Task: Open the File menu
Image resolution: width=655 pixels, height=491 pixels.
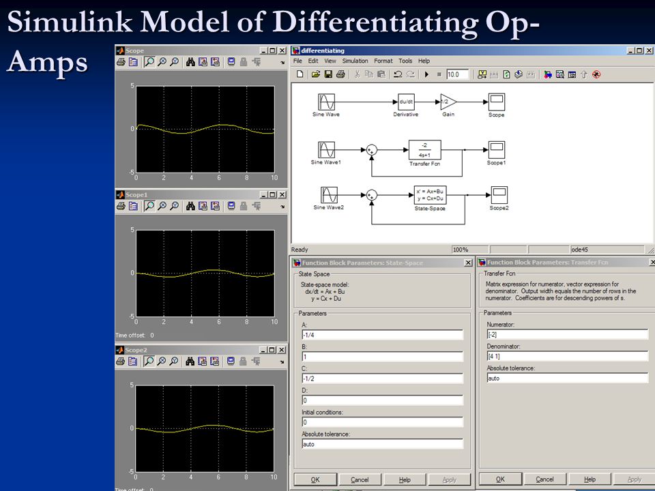Action: tap(297, 61)
